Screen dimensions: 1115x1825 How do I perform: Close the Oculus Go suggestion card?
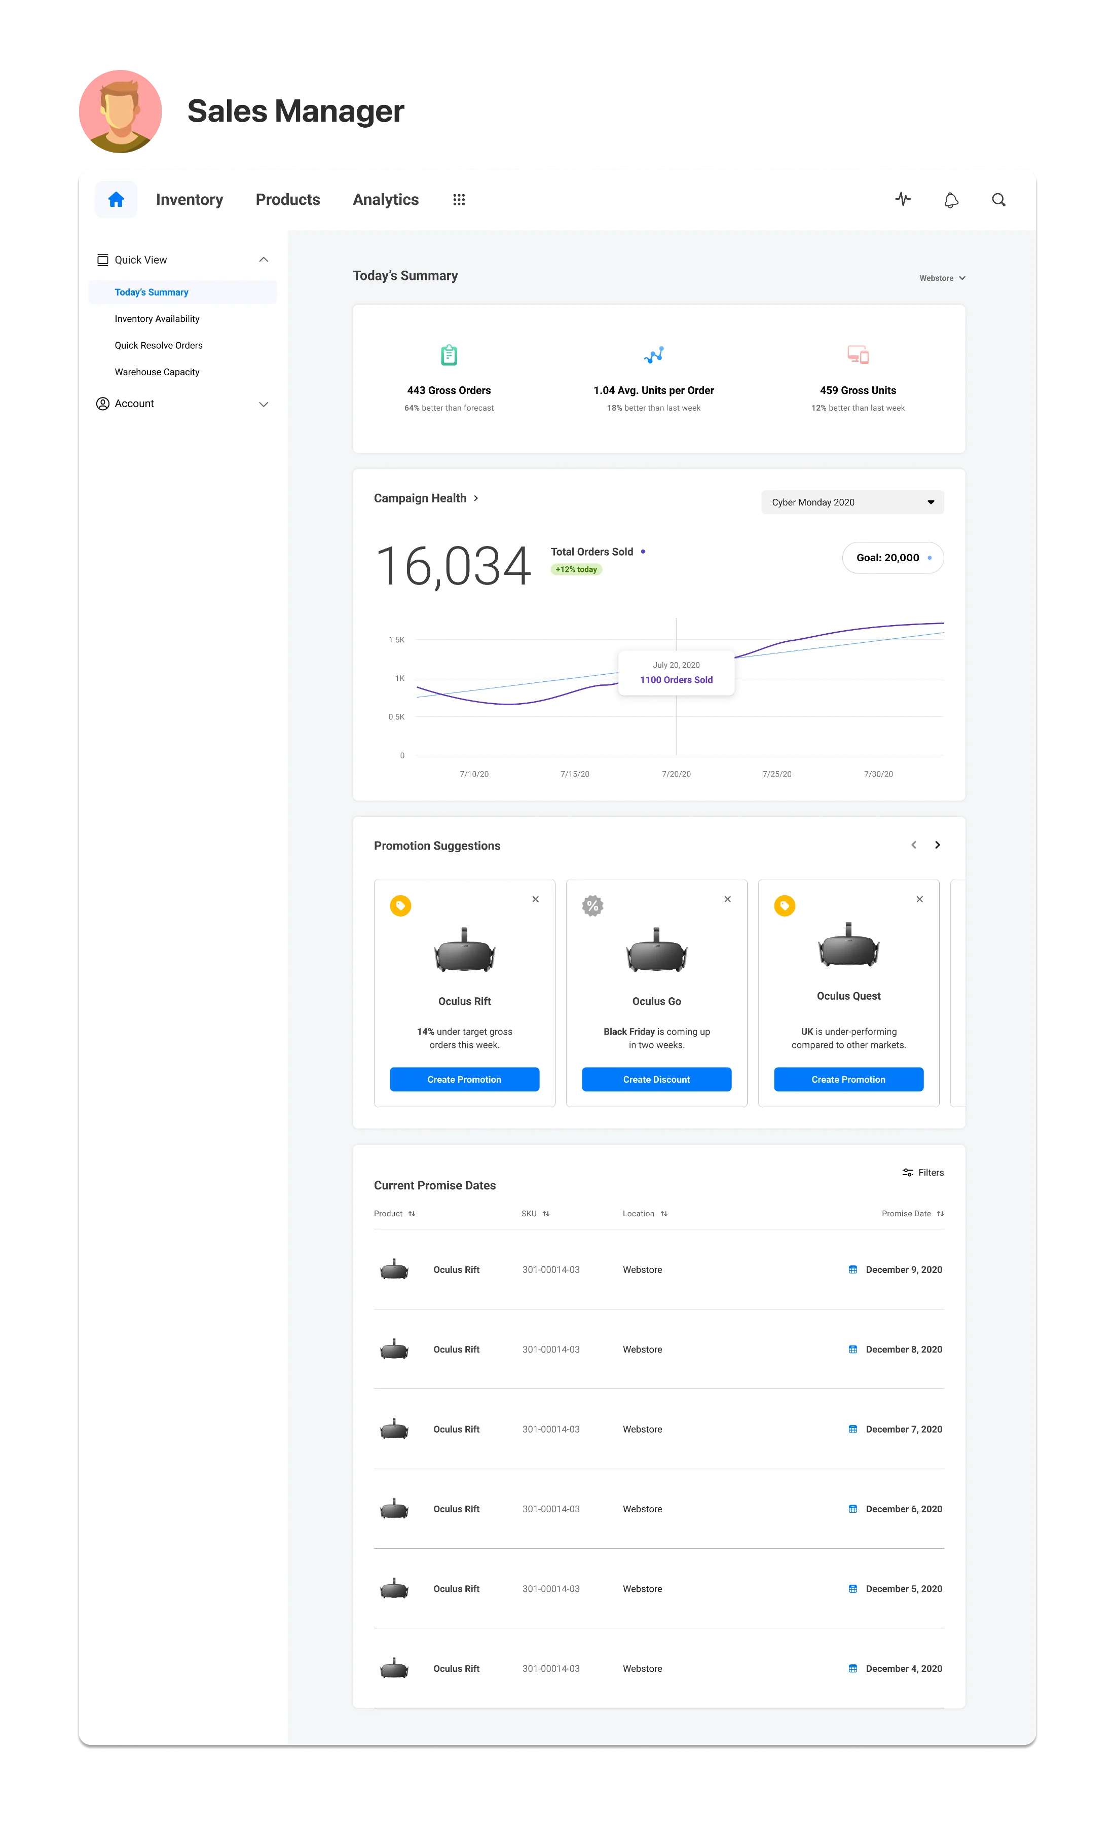pos(727,899)
